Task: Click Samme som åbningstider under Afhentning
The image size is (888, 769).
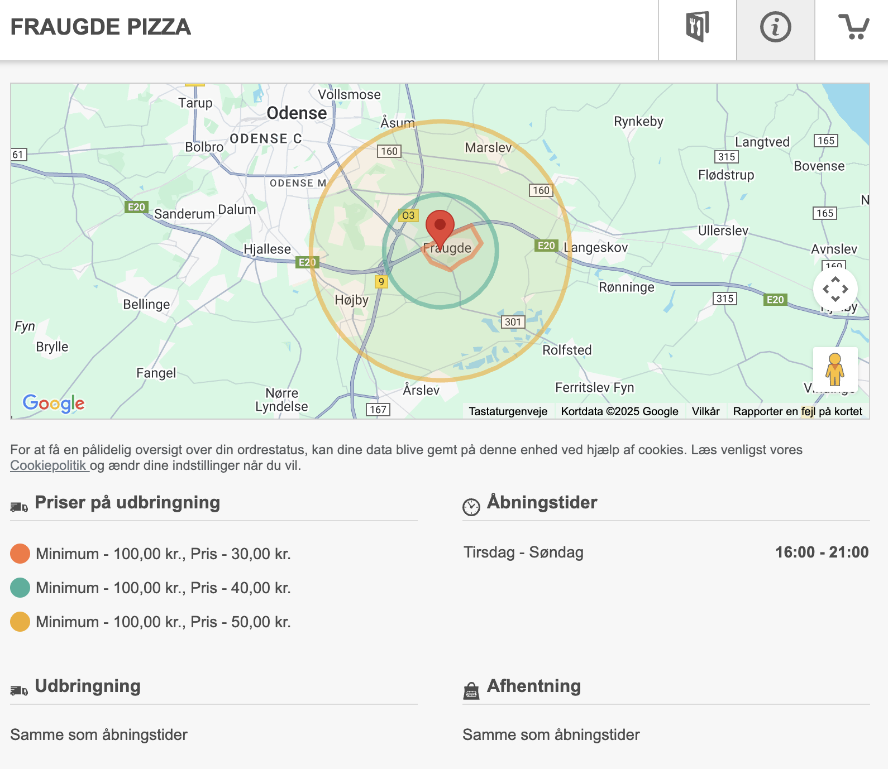Action: (x=551, y=734)
